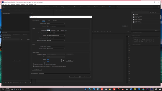Click the preview Height value 1080
The height and width of the screenshot is (91, 162).
(x=48, y=62)
